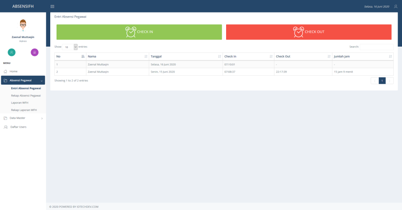Click the Selasa, 16 Juni 2020 table cell

(x=186, y=65)
